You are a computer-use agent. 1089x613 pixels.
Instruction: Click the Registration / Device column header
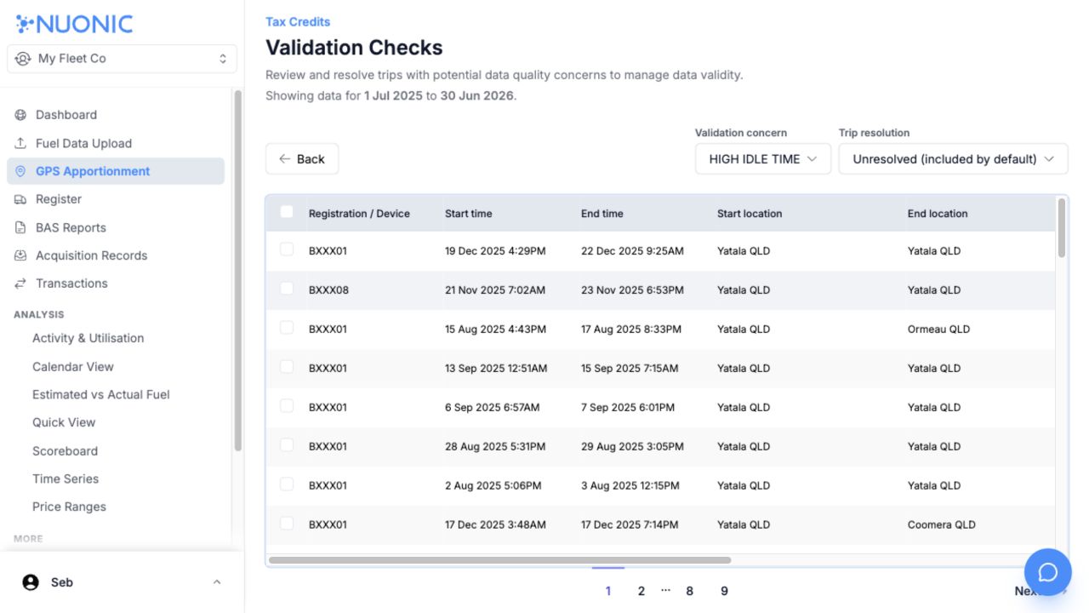(x=359, y=214)
